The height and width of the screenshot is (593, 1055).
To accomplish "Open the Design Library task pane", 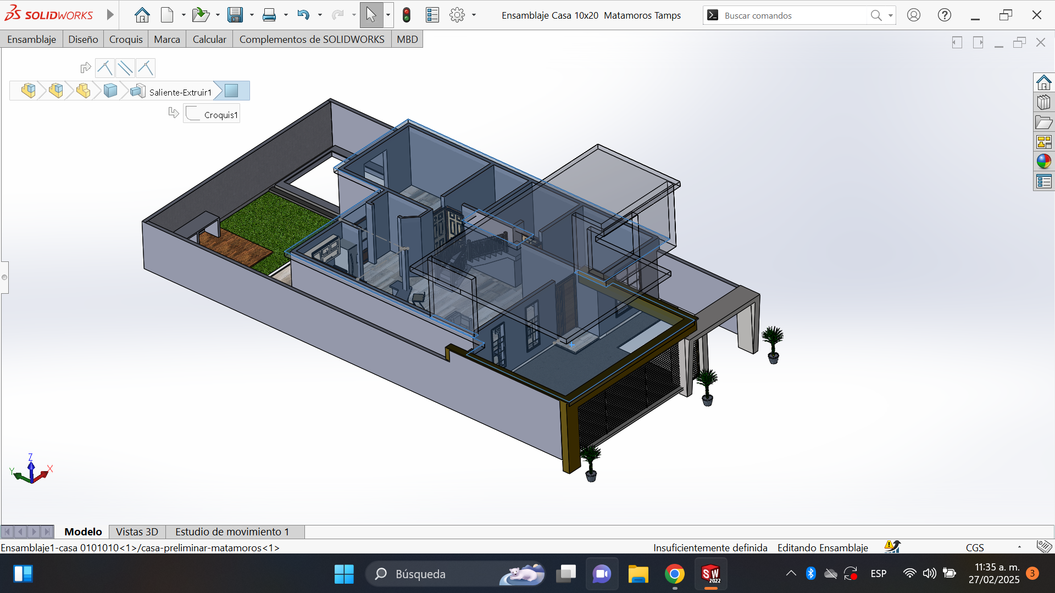I will (1043, 102).
